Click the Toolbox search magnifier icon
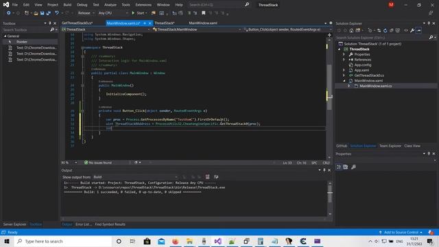Image resolution: width=439 pixels, height=247 pixels. (52, 30)
